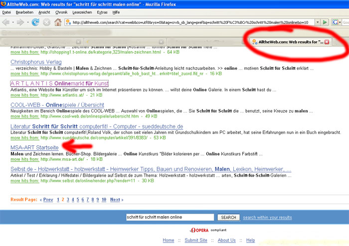
Task: Click the http://www.msa-art.de/ green URL text
Action: 62,159
